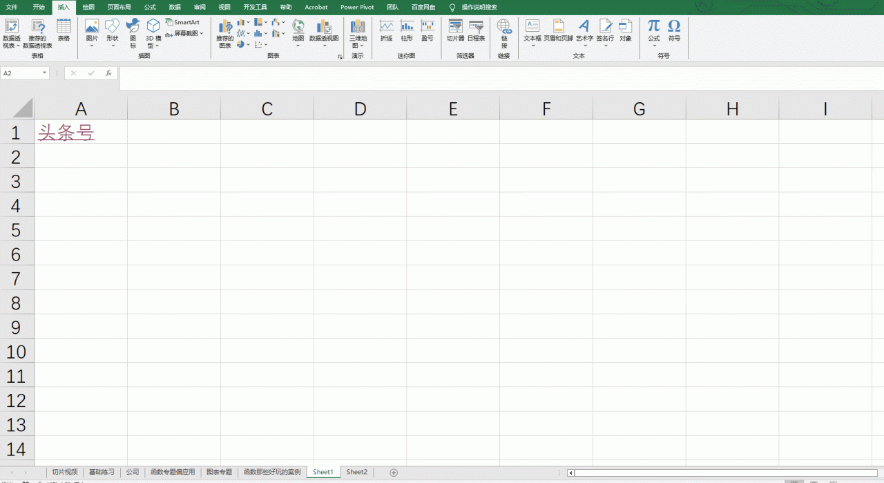
Task: Switch to the 数据 (Data) tab
Action: click(175, 7)
